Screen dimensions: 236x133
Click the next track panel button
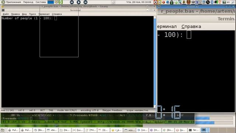86,2
